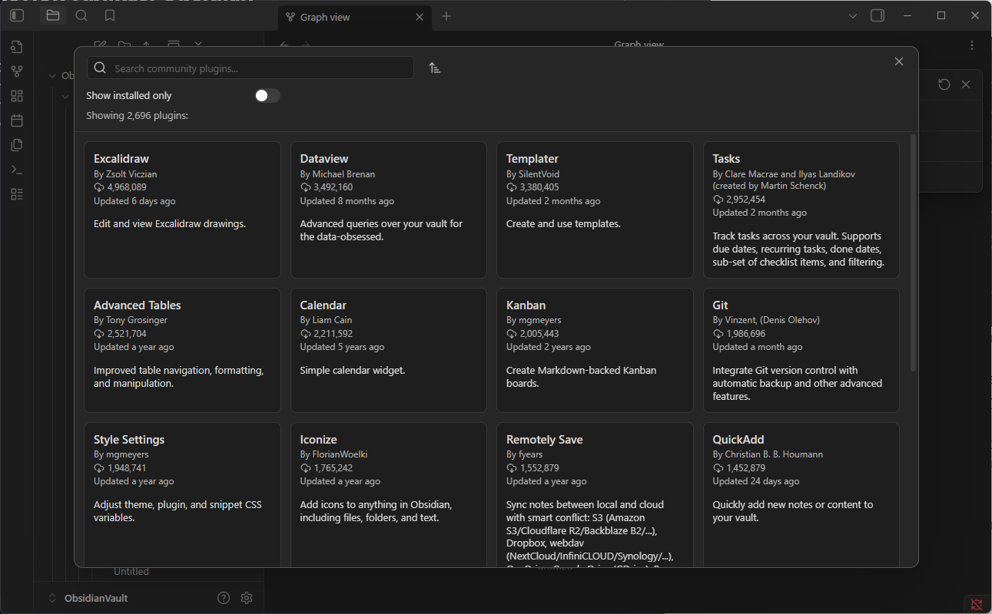Click bookmarks icon in top bar
The height and width of the screenshot is (614, 992).
110,16
